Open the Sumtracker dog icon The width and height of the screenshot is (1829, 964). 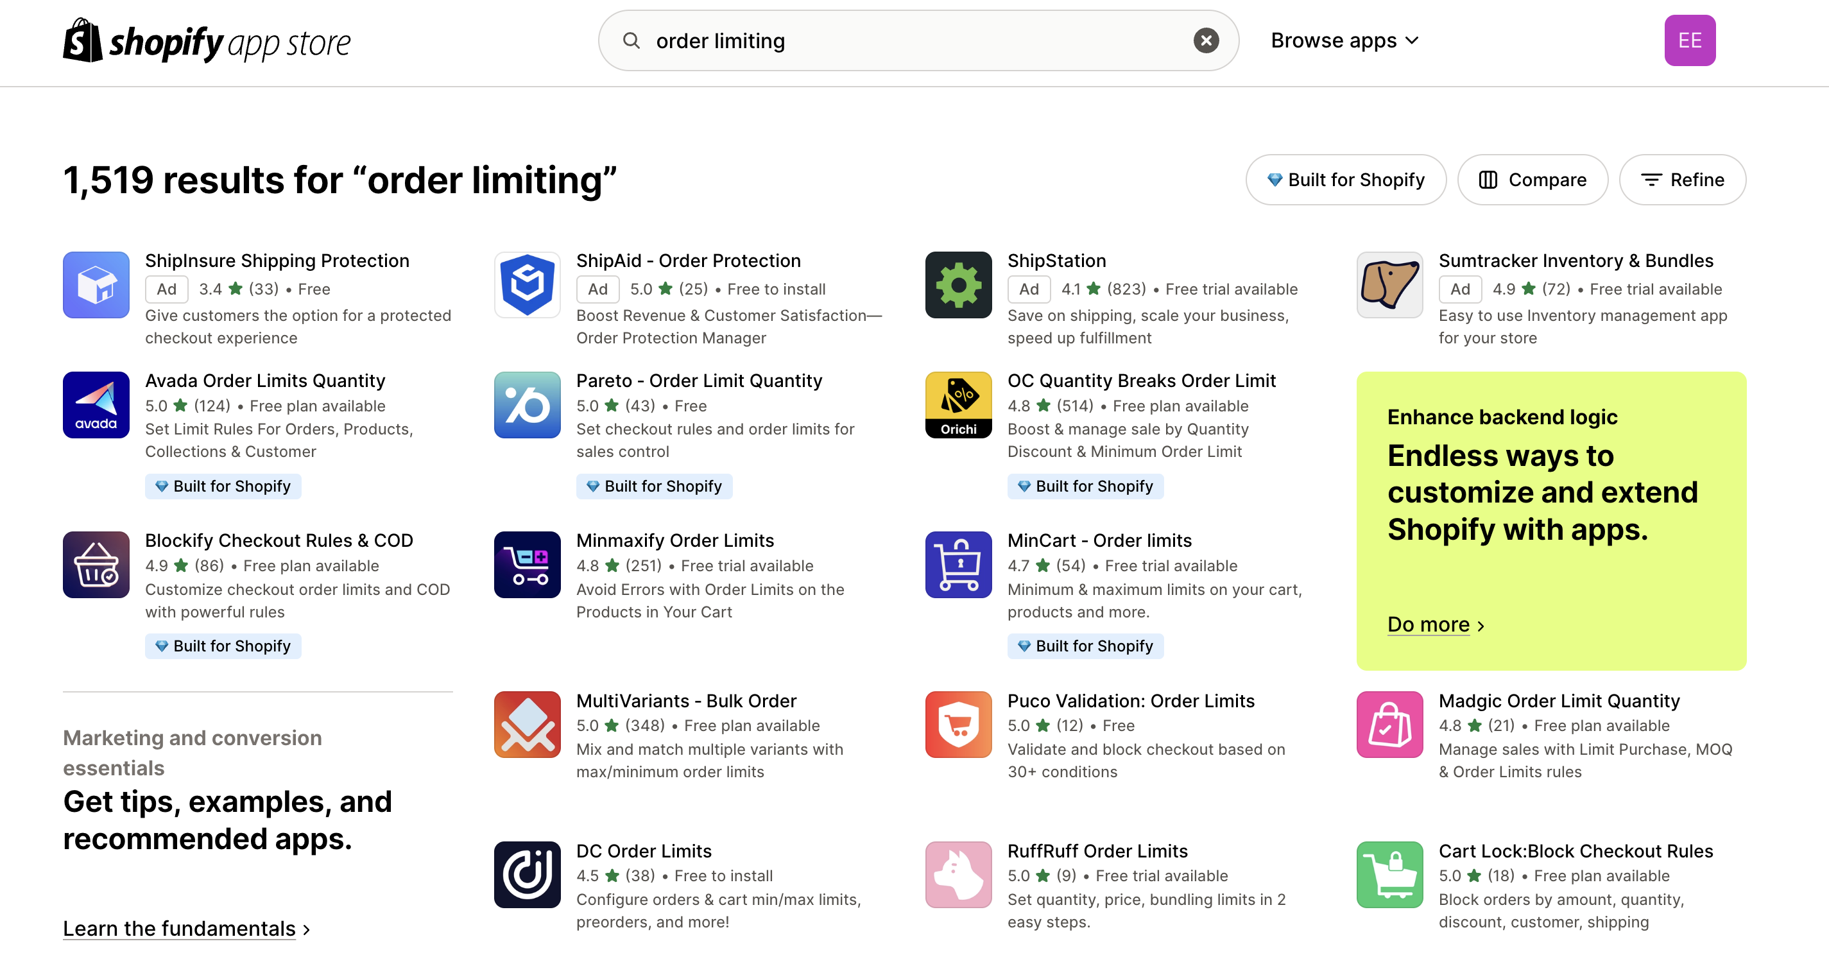(1389, 285)
